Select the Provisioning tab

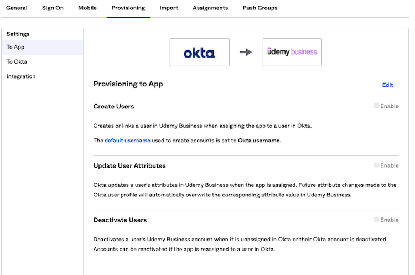[x=128, y=8]
